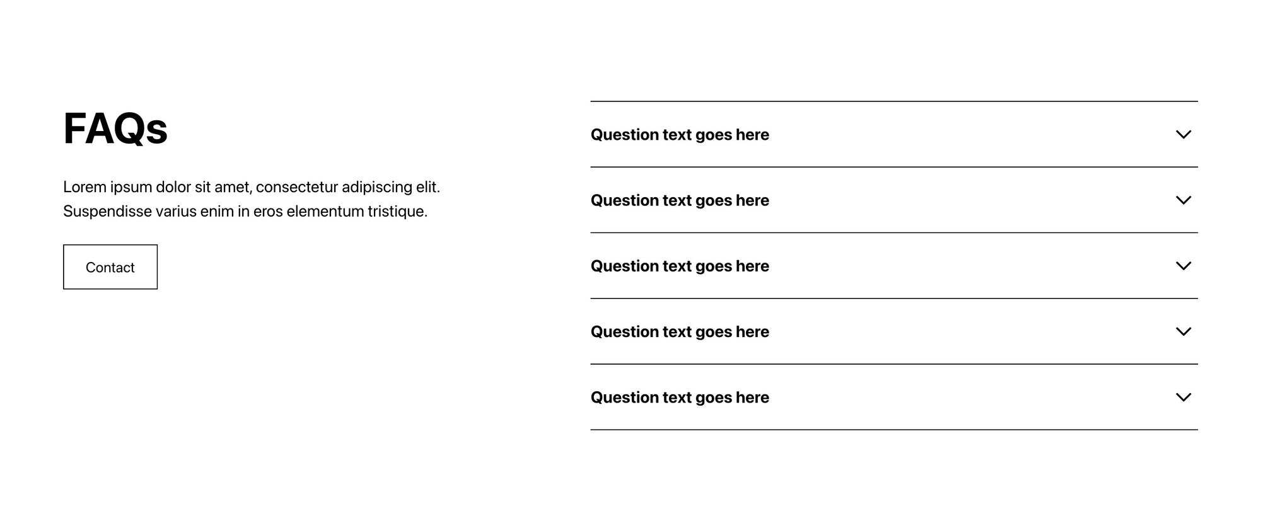This screenshot has height=531, width=1261.
Task: Toggle the fourth question's down-arrow icon
Action: [x=1183, y=331]
